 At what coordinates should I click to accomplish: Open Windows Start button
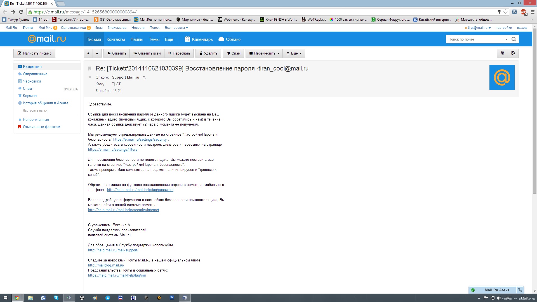(x=5, y=298)
